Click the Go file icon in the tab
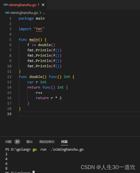Viewport: 140px width, 173px height. pyautogui.click(x=5, y=5)
